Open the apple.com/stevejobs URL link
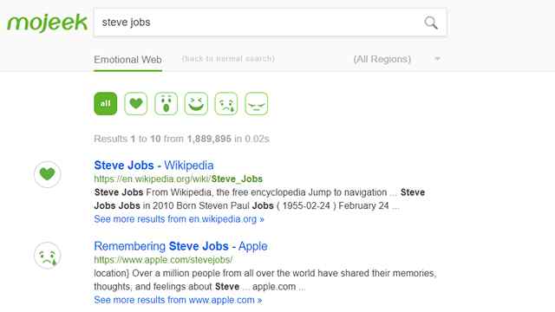This screenshot has width=555, height=312. pos(163,260)
